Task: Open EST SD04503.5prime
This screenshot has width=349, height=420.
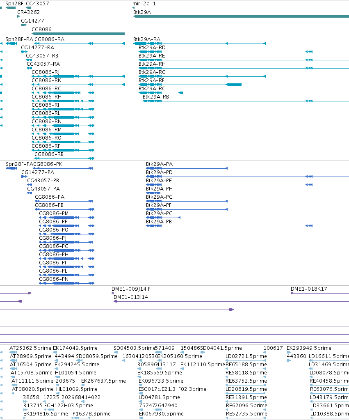Action: point(135,348)
